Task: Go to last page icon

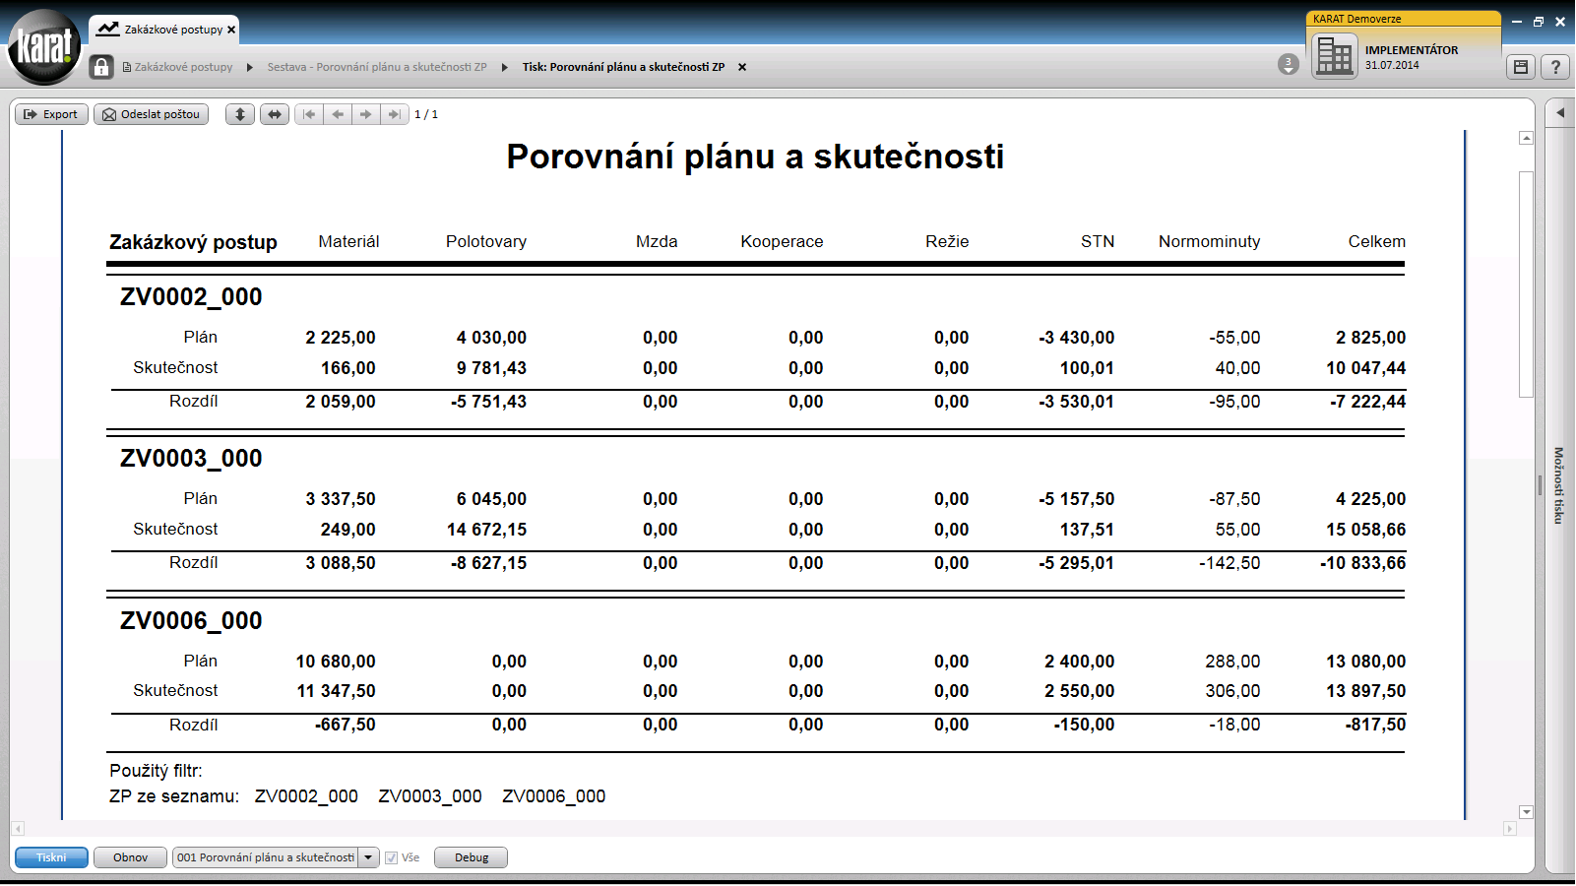Action: click(395, 114)
